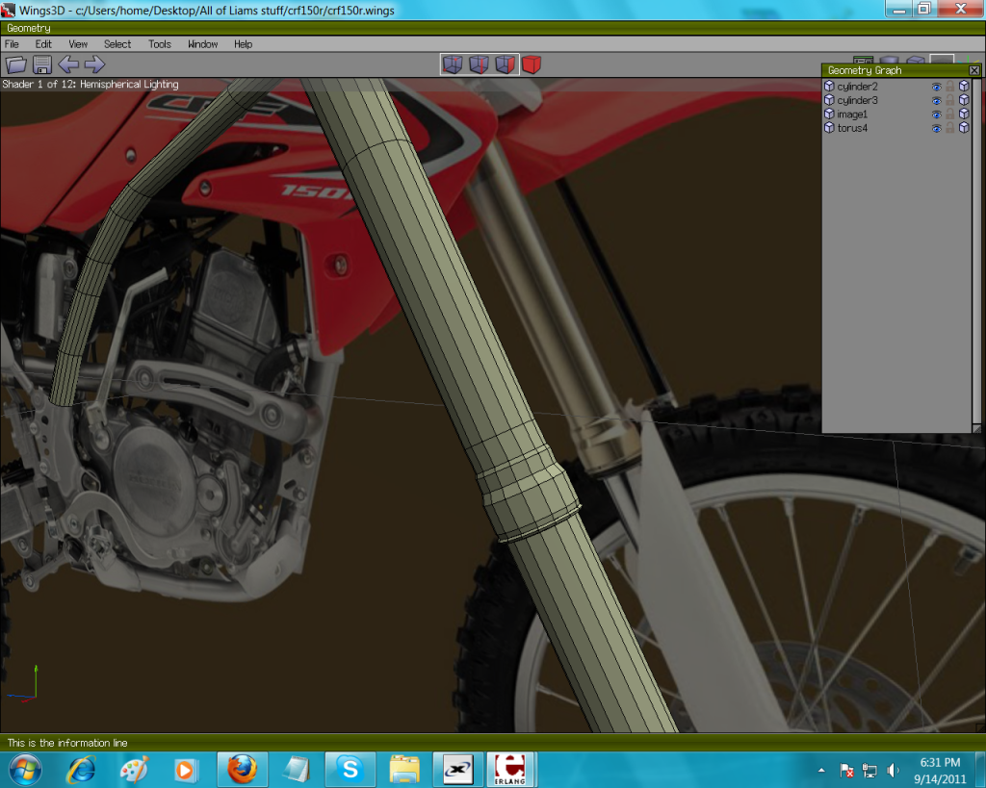This screenshot has width=986, height=788.
Task: Switch to Face selection mode cube
Action: tap(506, 64)
